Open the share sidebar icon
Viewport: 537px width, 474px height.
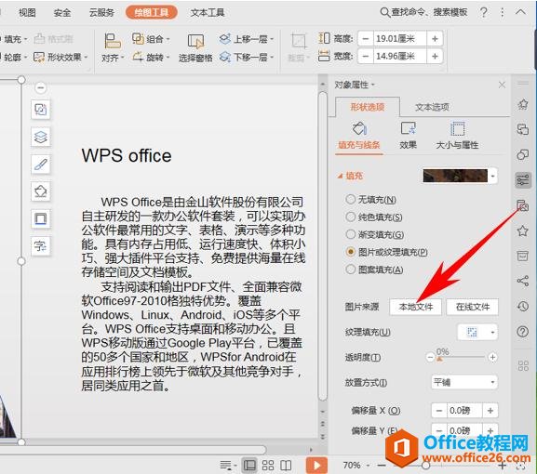point(523,281)
